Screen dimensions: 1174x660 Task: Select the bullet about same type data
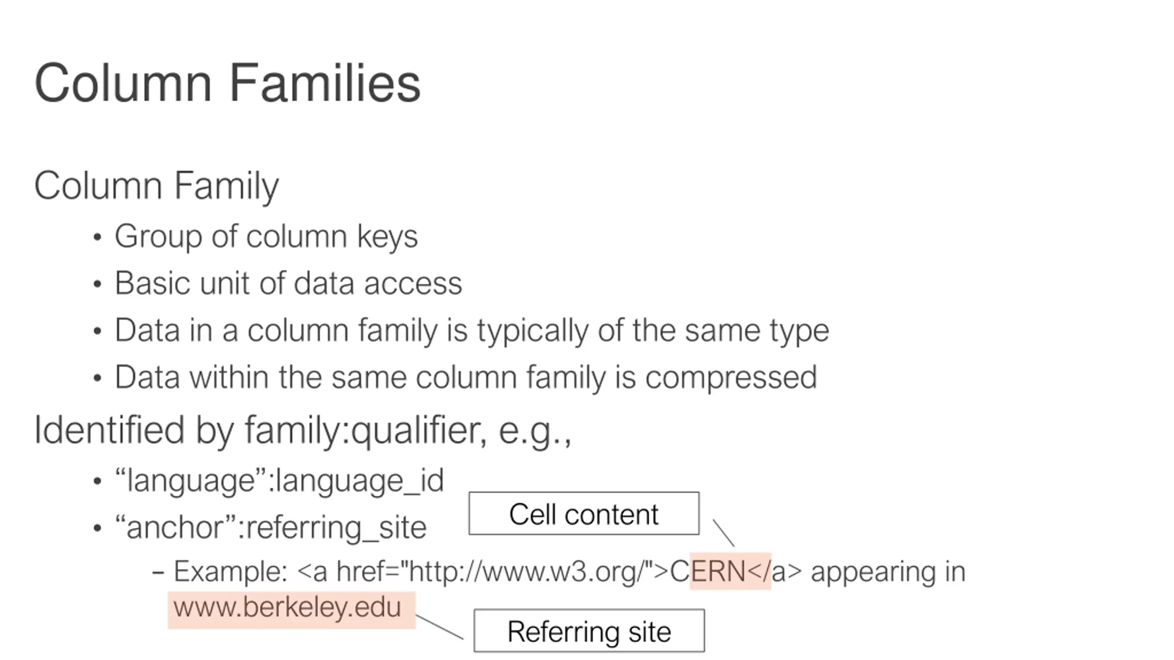(472, 331)
